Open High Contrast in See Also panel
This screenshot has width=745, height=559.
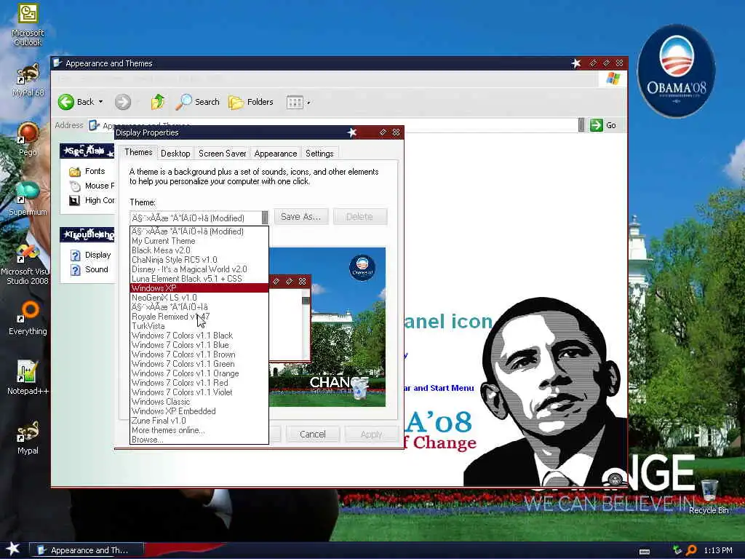coord(92,201)
